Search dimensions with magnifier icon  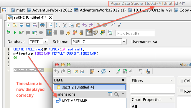coord(116,94)
